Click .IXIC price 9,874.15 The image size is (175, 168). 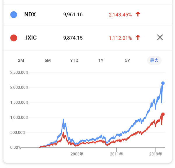click(x=73, y=38)
